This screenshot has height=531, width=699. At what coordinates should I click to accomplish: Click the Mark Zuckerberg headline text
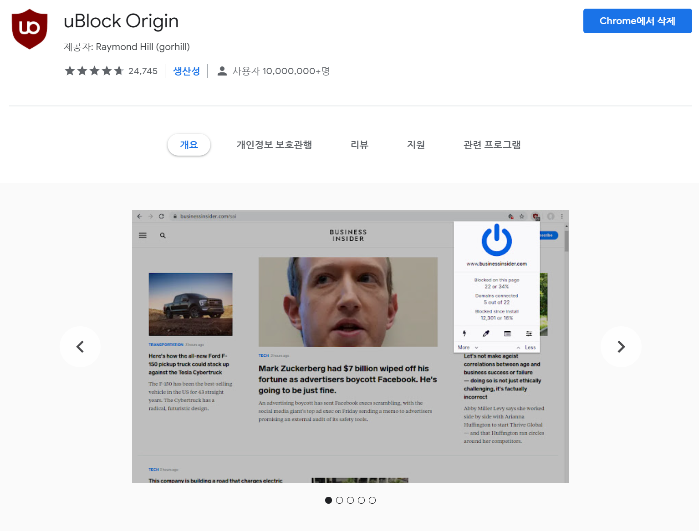pyautogui.click(x=347, y=379)
